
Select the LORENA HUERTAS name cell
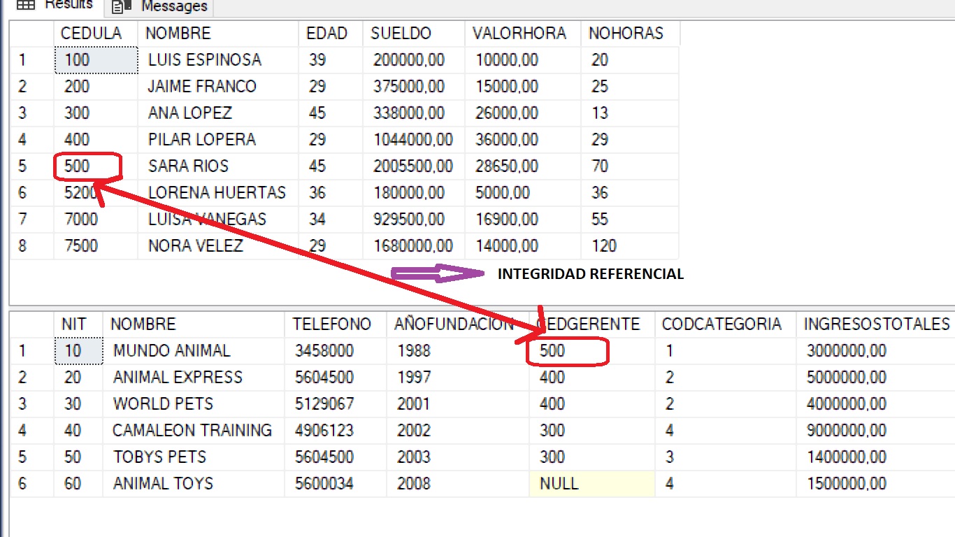[x=218, y=193]
